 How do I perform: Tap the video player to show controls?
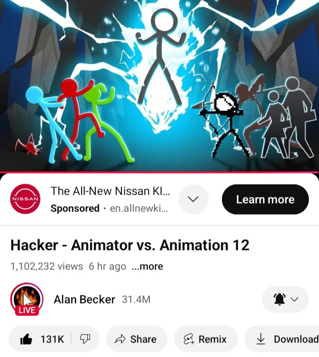(159, 85)
